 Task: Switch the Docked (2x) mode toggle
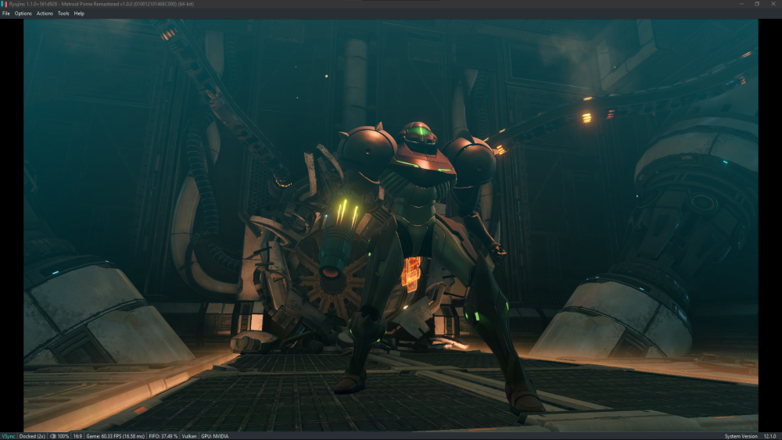(32, 436)
